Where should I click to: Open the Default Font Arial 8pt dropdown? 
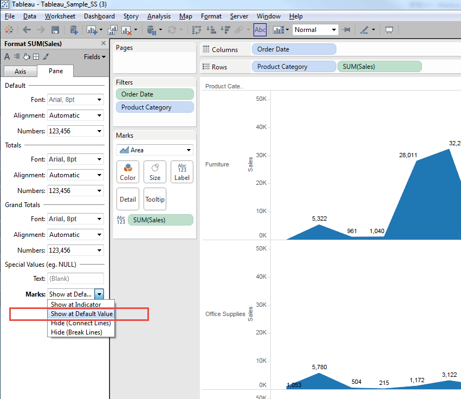[x=75, y=100]
